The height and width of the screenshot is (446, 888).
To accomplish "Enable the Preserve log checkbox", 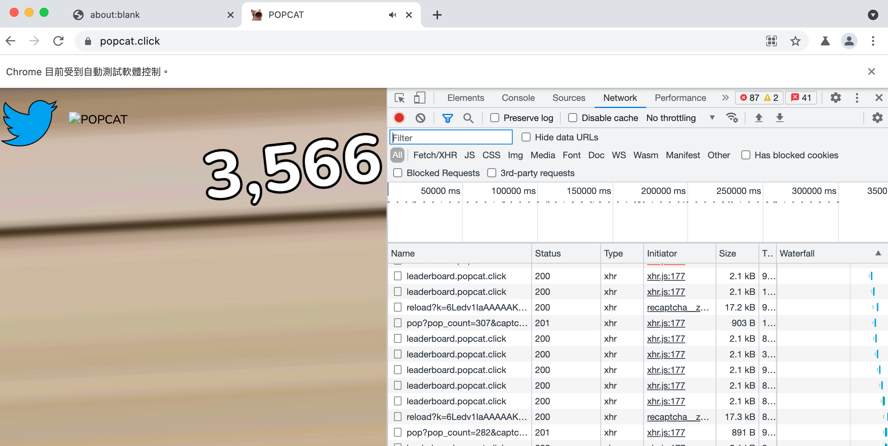I will point(495,118).
